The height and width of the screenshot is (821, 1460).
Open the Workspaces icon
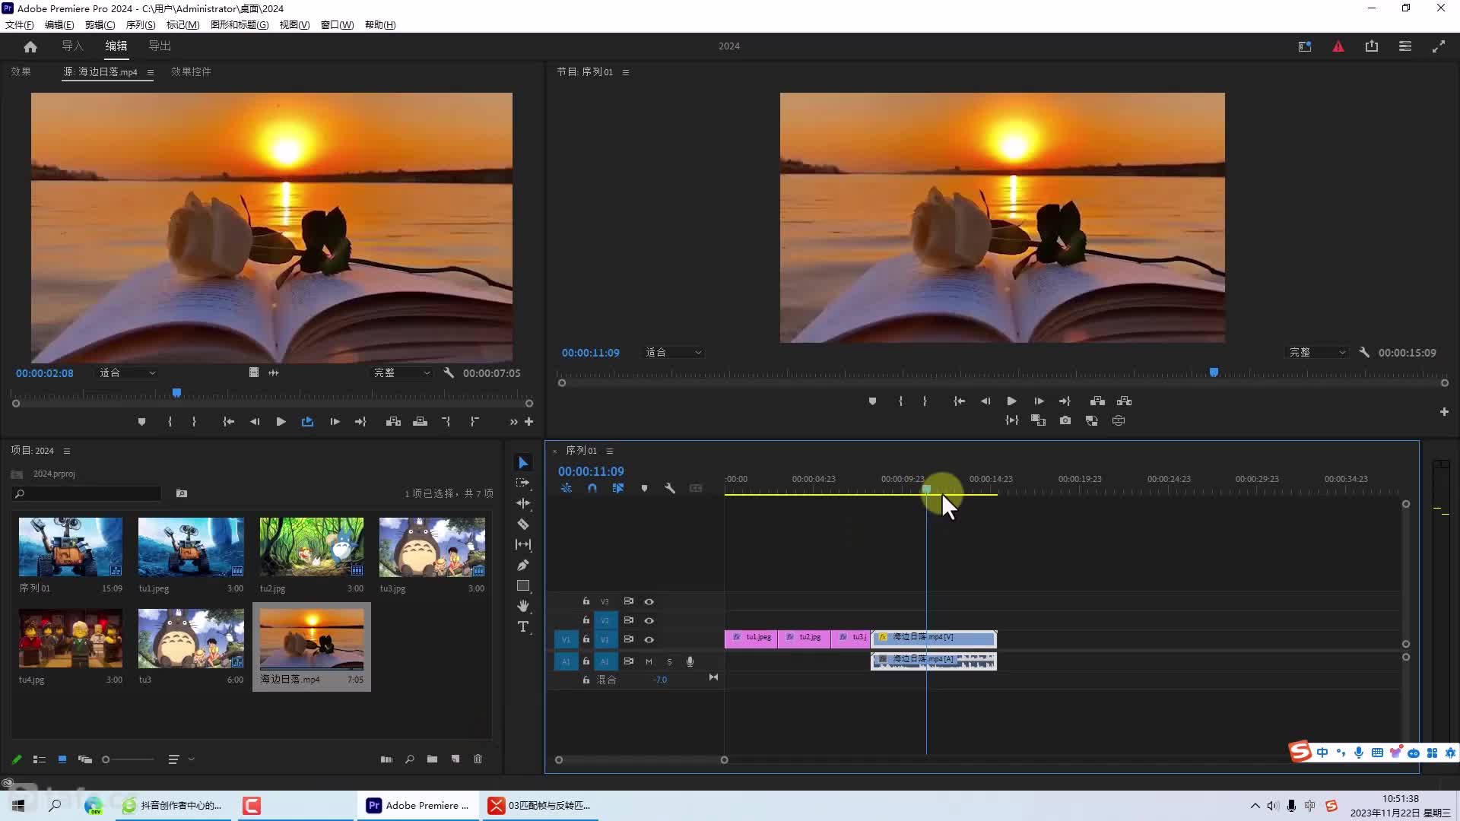1405,46
